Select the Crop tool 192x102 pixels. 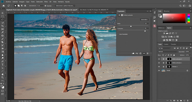pos(2,26)
